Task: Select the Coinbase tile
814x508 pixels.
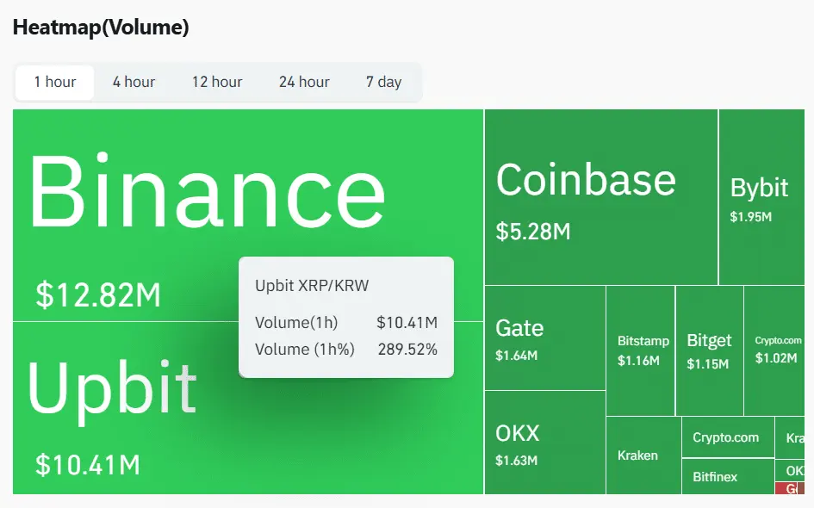Action: (599, 194)
